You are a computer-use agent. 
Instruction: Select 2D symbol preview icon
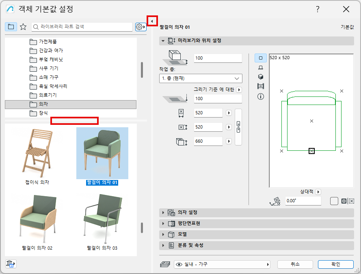[261, 58]
